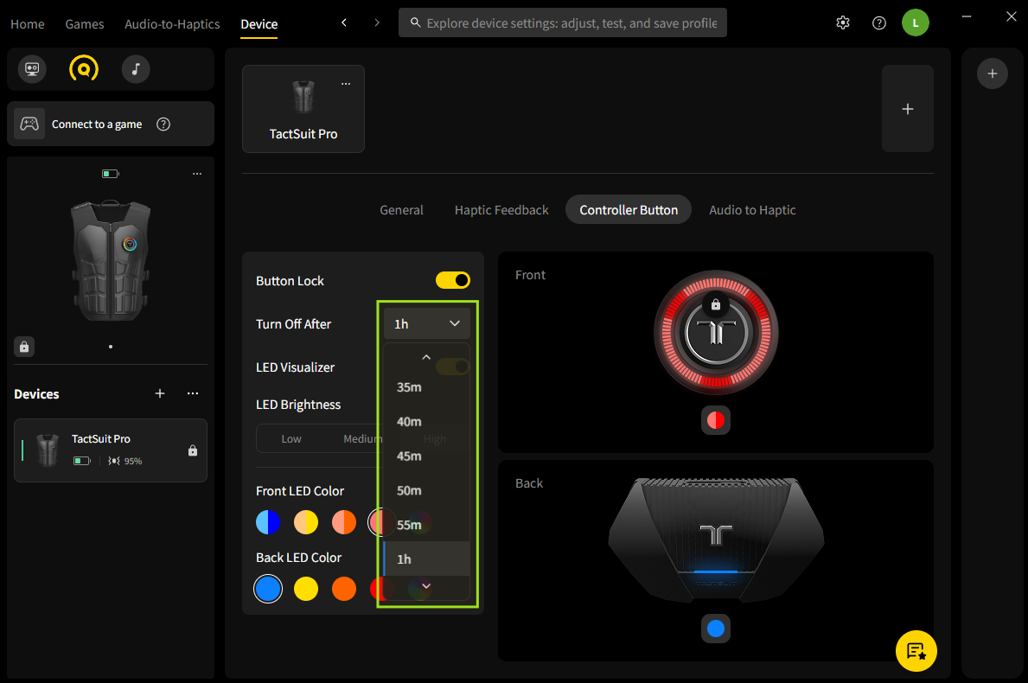Open the three-dot menu above the vest preview
Image resolution: width=1028 pixels, height=683 pixels.
pos(196,174)
